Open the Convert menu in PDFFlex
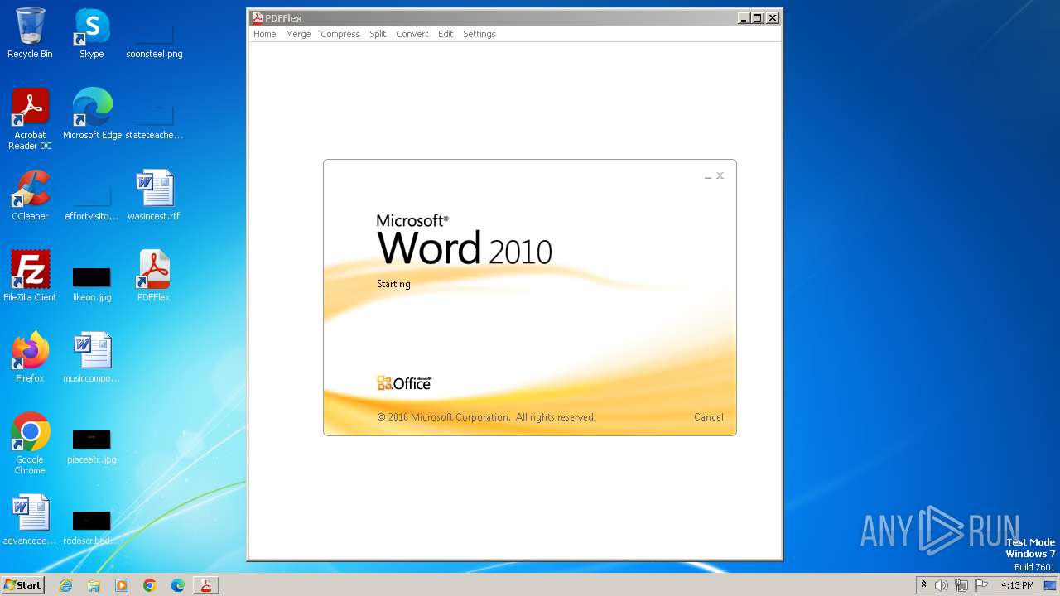Image resolution: width=1060 pixels, height=596 pixels. [412, 34]
